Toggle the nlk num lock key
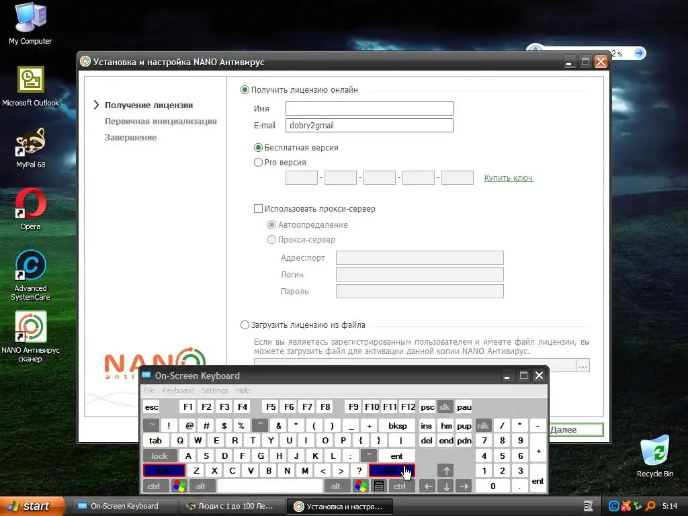This screenshot has width=688, height=516. tap(483, 425)
